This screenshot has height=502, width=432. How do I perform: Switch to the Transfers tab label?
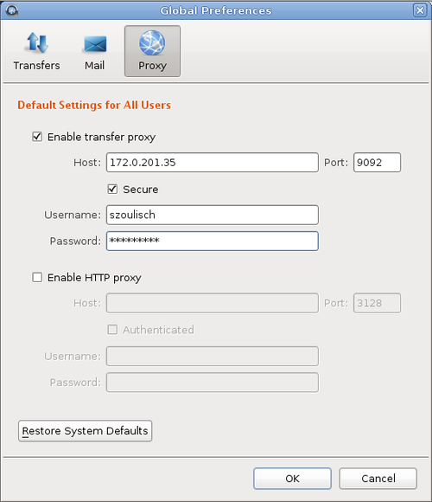click(x=37, y=65)
